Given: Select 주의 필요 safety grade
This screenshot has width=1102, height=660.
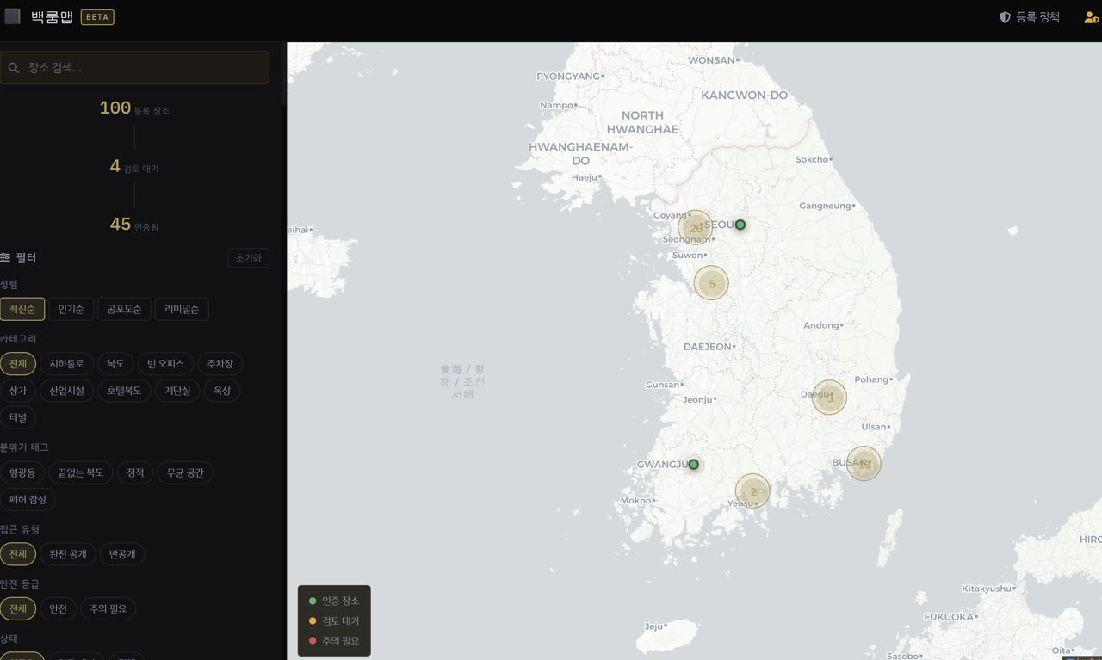Looking at the screenshot, I should tap(108, 609).
